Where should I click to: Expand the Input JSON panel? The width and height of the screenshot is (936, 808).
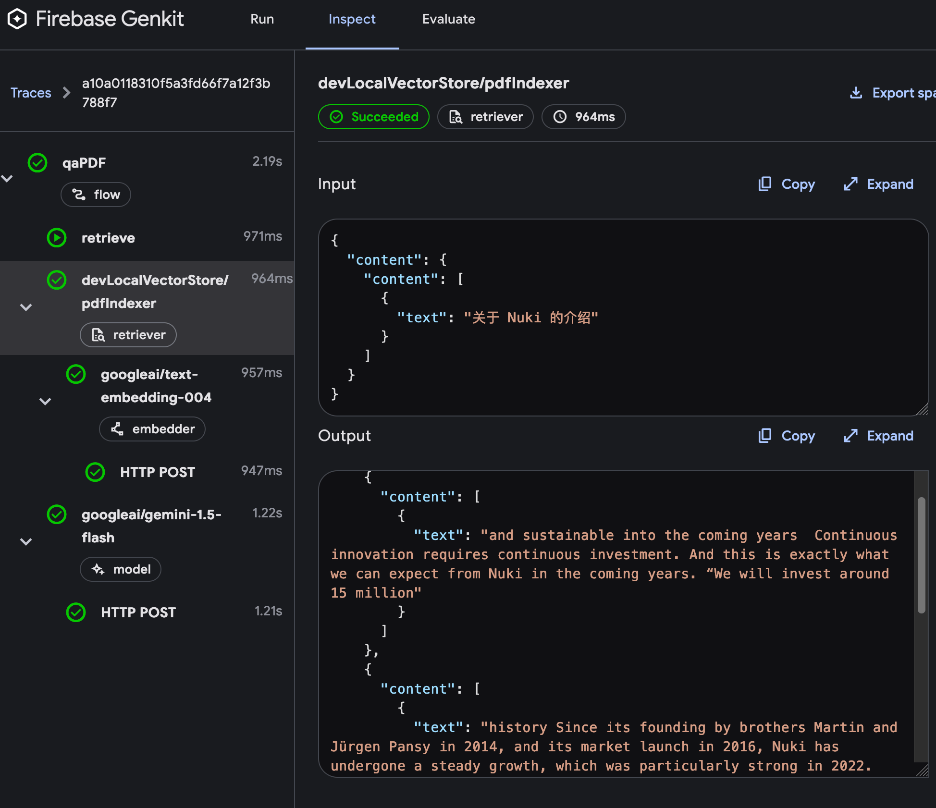(879, 184)
